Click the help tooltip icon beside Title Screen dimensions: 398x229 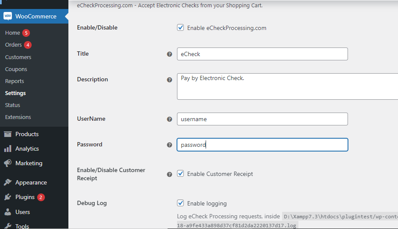[x=169, y=54]
